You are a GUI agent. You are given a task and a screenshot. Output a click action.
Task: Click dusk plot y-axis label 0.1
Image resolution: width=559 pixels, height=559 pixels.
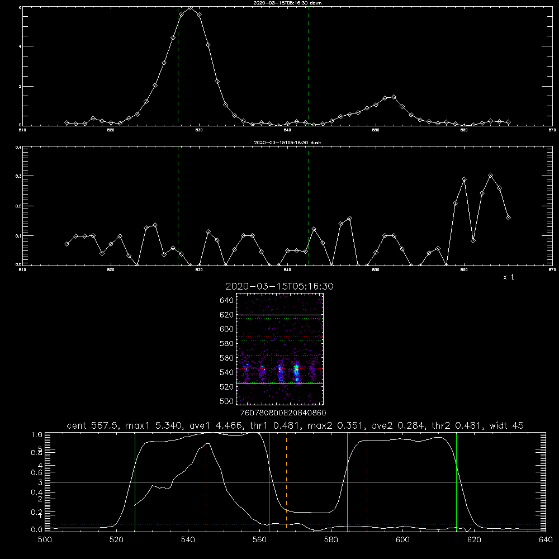tap(18, 236)
